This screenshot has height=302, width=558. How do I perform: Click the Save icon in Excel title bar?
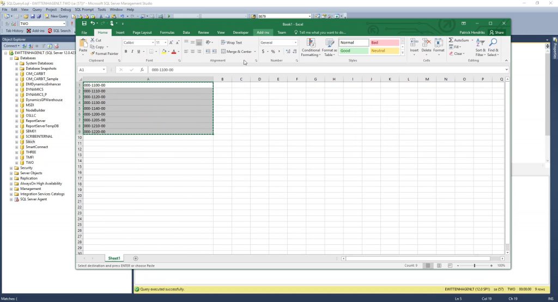[x=84, y=23]
